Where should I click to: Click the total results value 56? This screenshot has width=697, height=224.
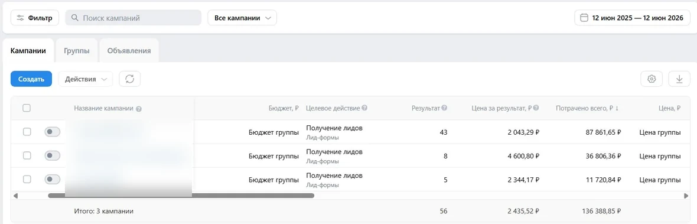point(443,211)
